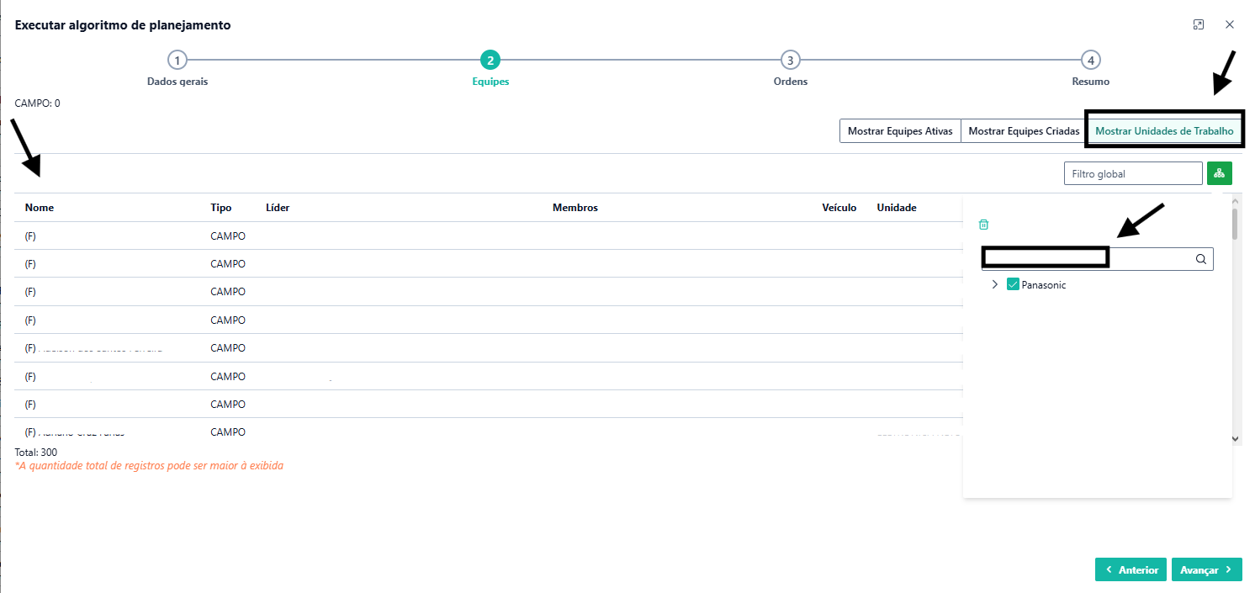Sort table by Tipo column header
This screenshot has width=1255, height=593.
[220, 208]
